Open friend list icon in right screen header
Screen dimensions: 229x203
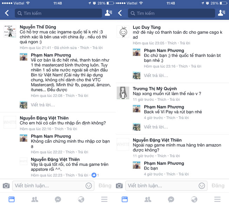[222, 13]
